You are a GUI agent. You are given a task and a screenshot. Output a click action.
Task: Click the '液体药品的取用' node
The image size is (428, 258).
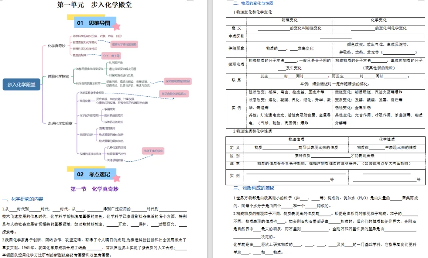pyautogui.click(x=114, y=122)
